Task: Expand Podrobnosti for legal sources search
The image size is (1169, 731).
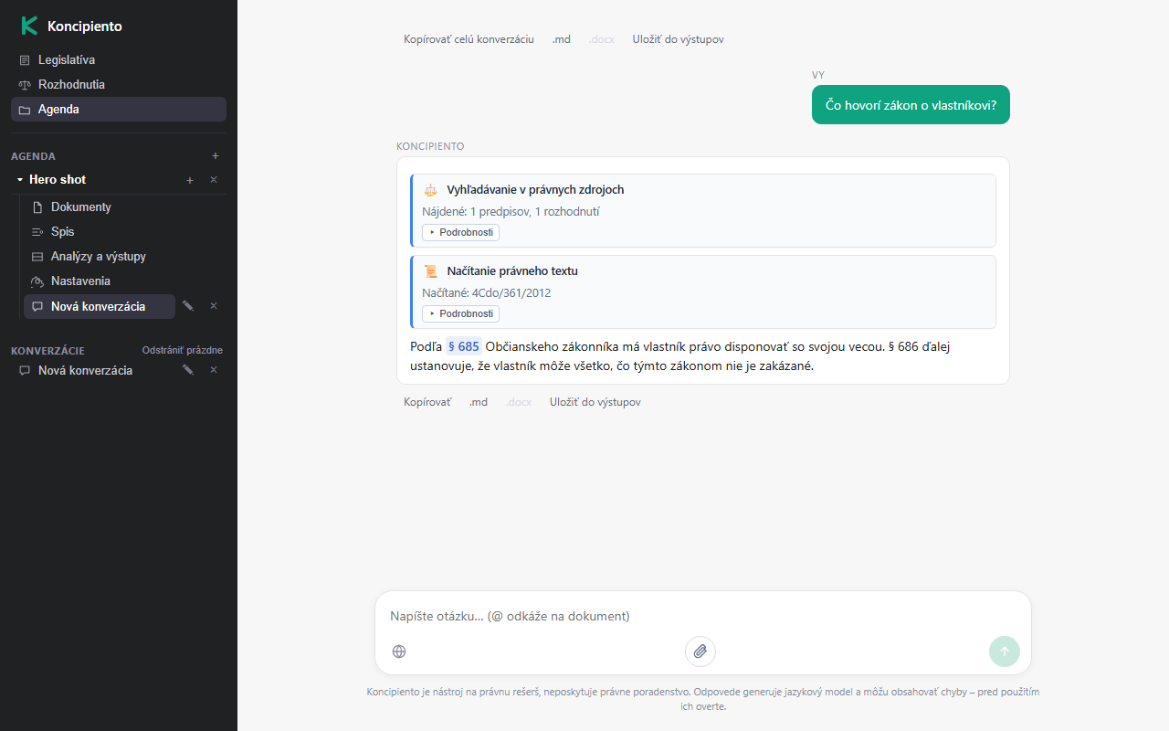Action: point(461,232)
